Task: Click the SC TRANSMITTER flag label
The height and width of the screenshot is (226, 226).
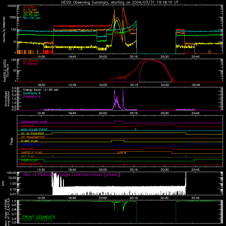Action: tap(33, 137)
